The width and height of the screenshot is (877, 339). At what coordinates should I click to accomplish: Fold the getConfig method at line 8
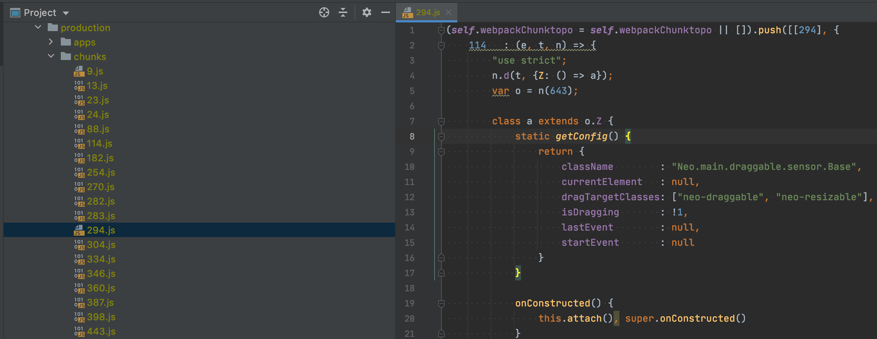click(441, 137)
